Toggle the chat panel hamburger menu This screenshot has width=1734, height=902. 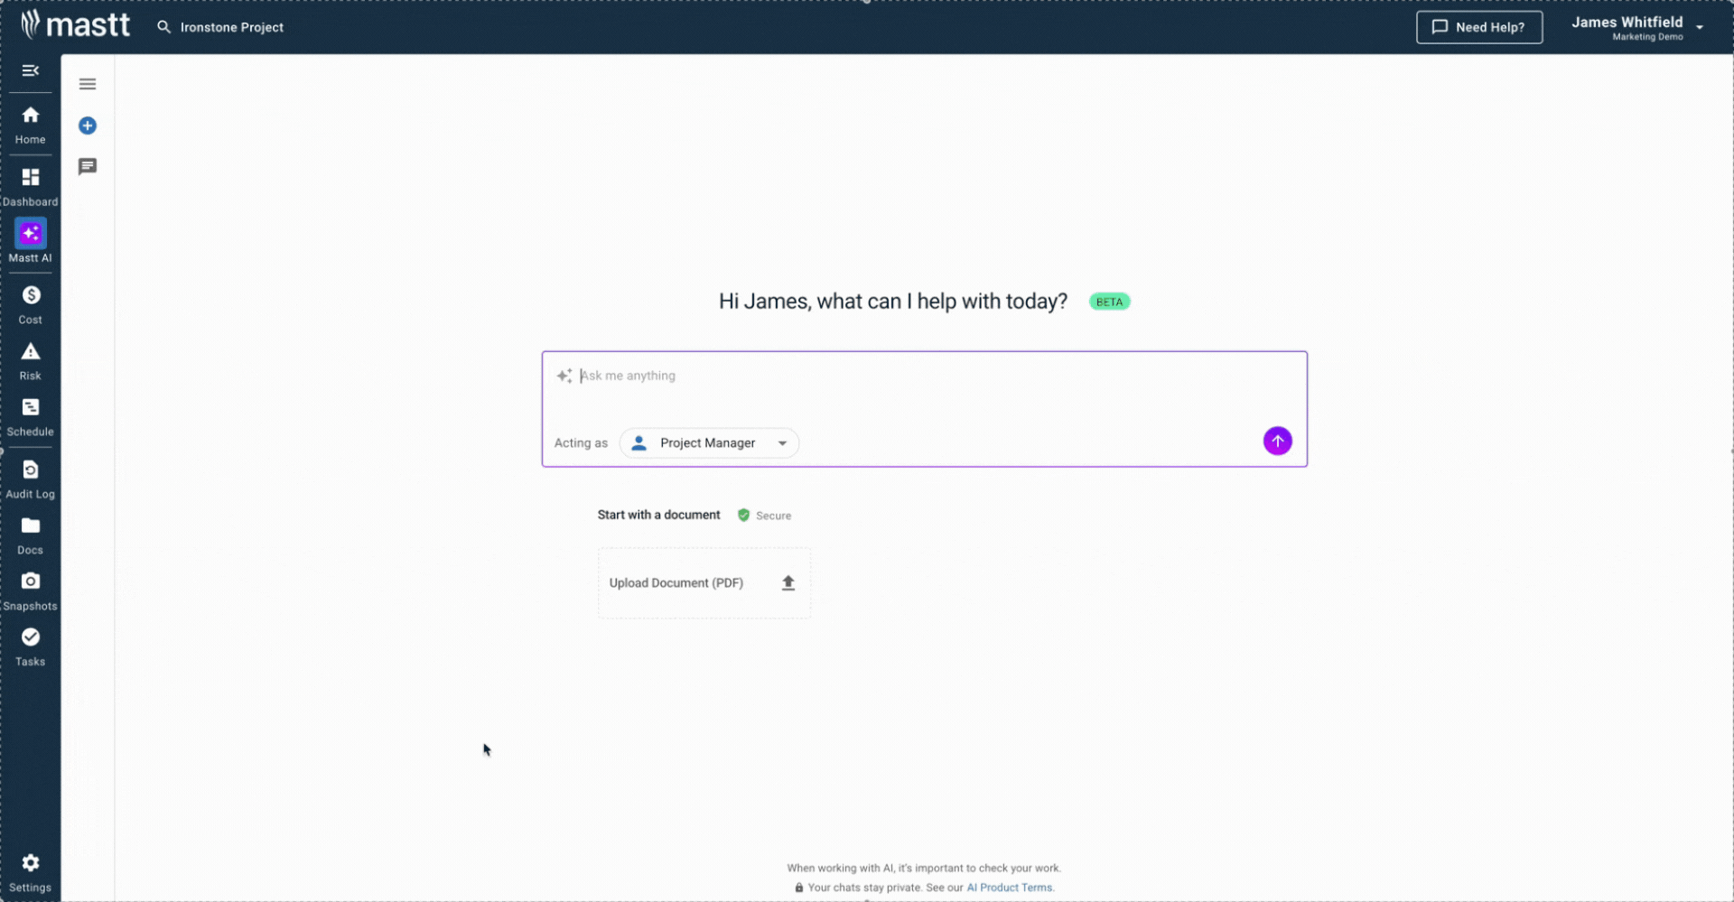pyautogui.click(x=88, y=83)
